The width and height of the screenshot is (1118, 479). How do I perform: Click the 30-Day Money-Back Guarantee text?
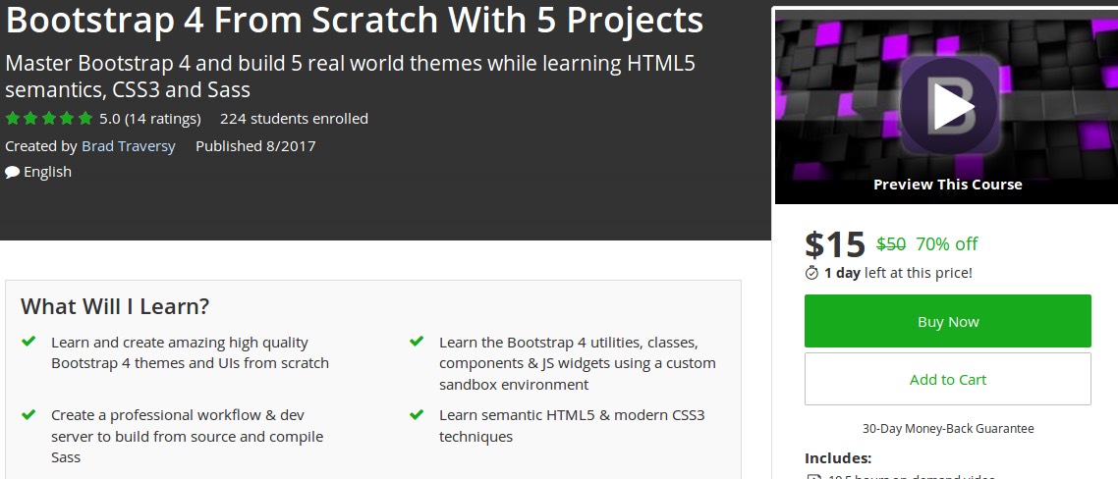(947, 428)
